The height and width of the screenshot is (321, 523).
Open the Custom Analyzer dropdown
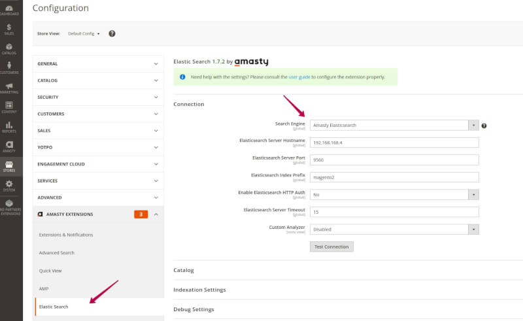pos(394,229)
